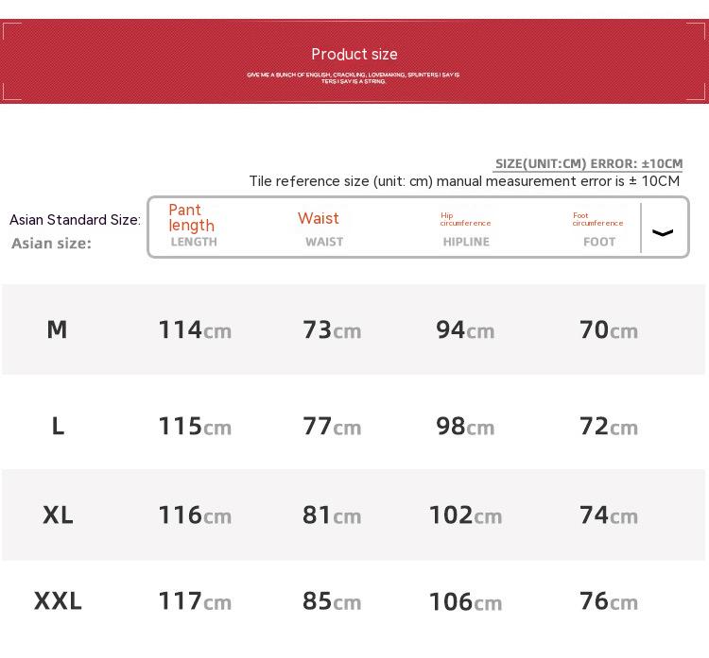Choose the L size row label
The width and height of the screenshot is (709, 658).
point(58,426)
